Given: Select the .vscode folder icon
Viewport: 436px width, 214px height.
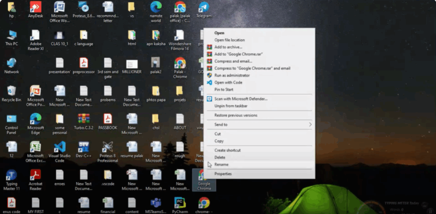Looking at the screenshot, I should [x=108, y=178].
